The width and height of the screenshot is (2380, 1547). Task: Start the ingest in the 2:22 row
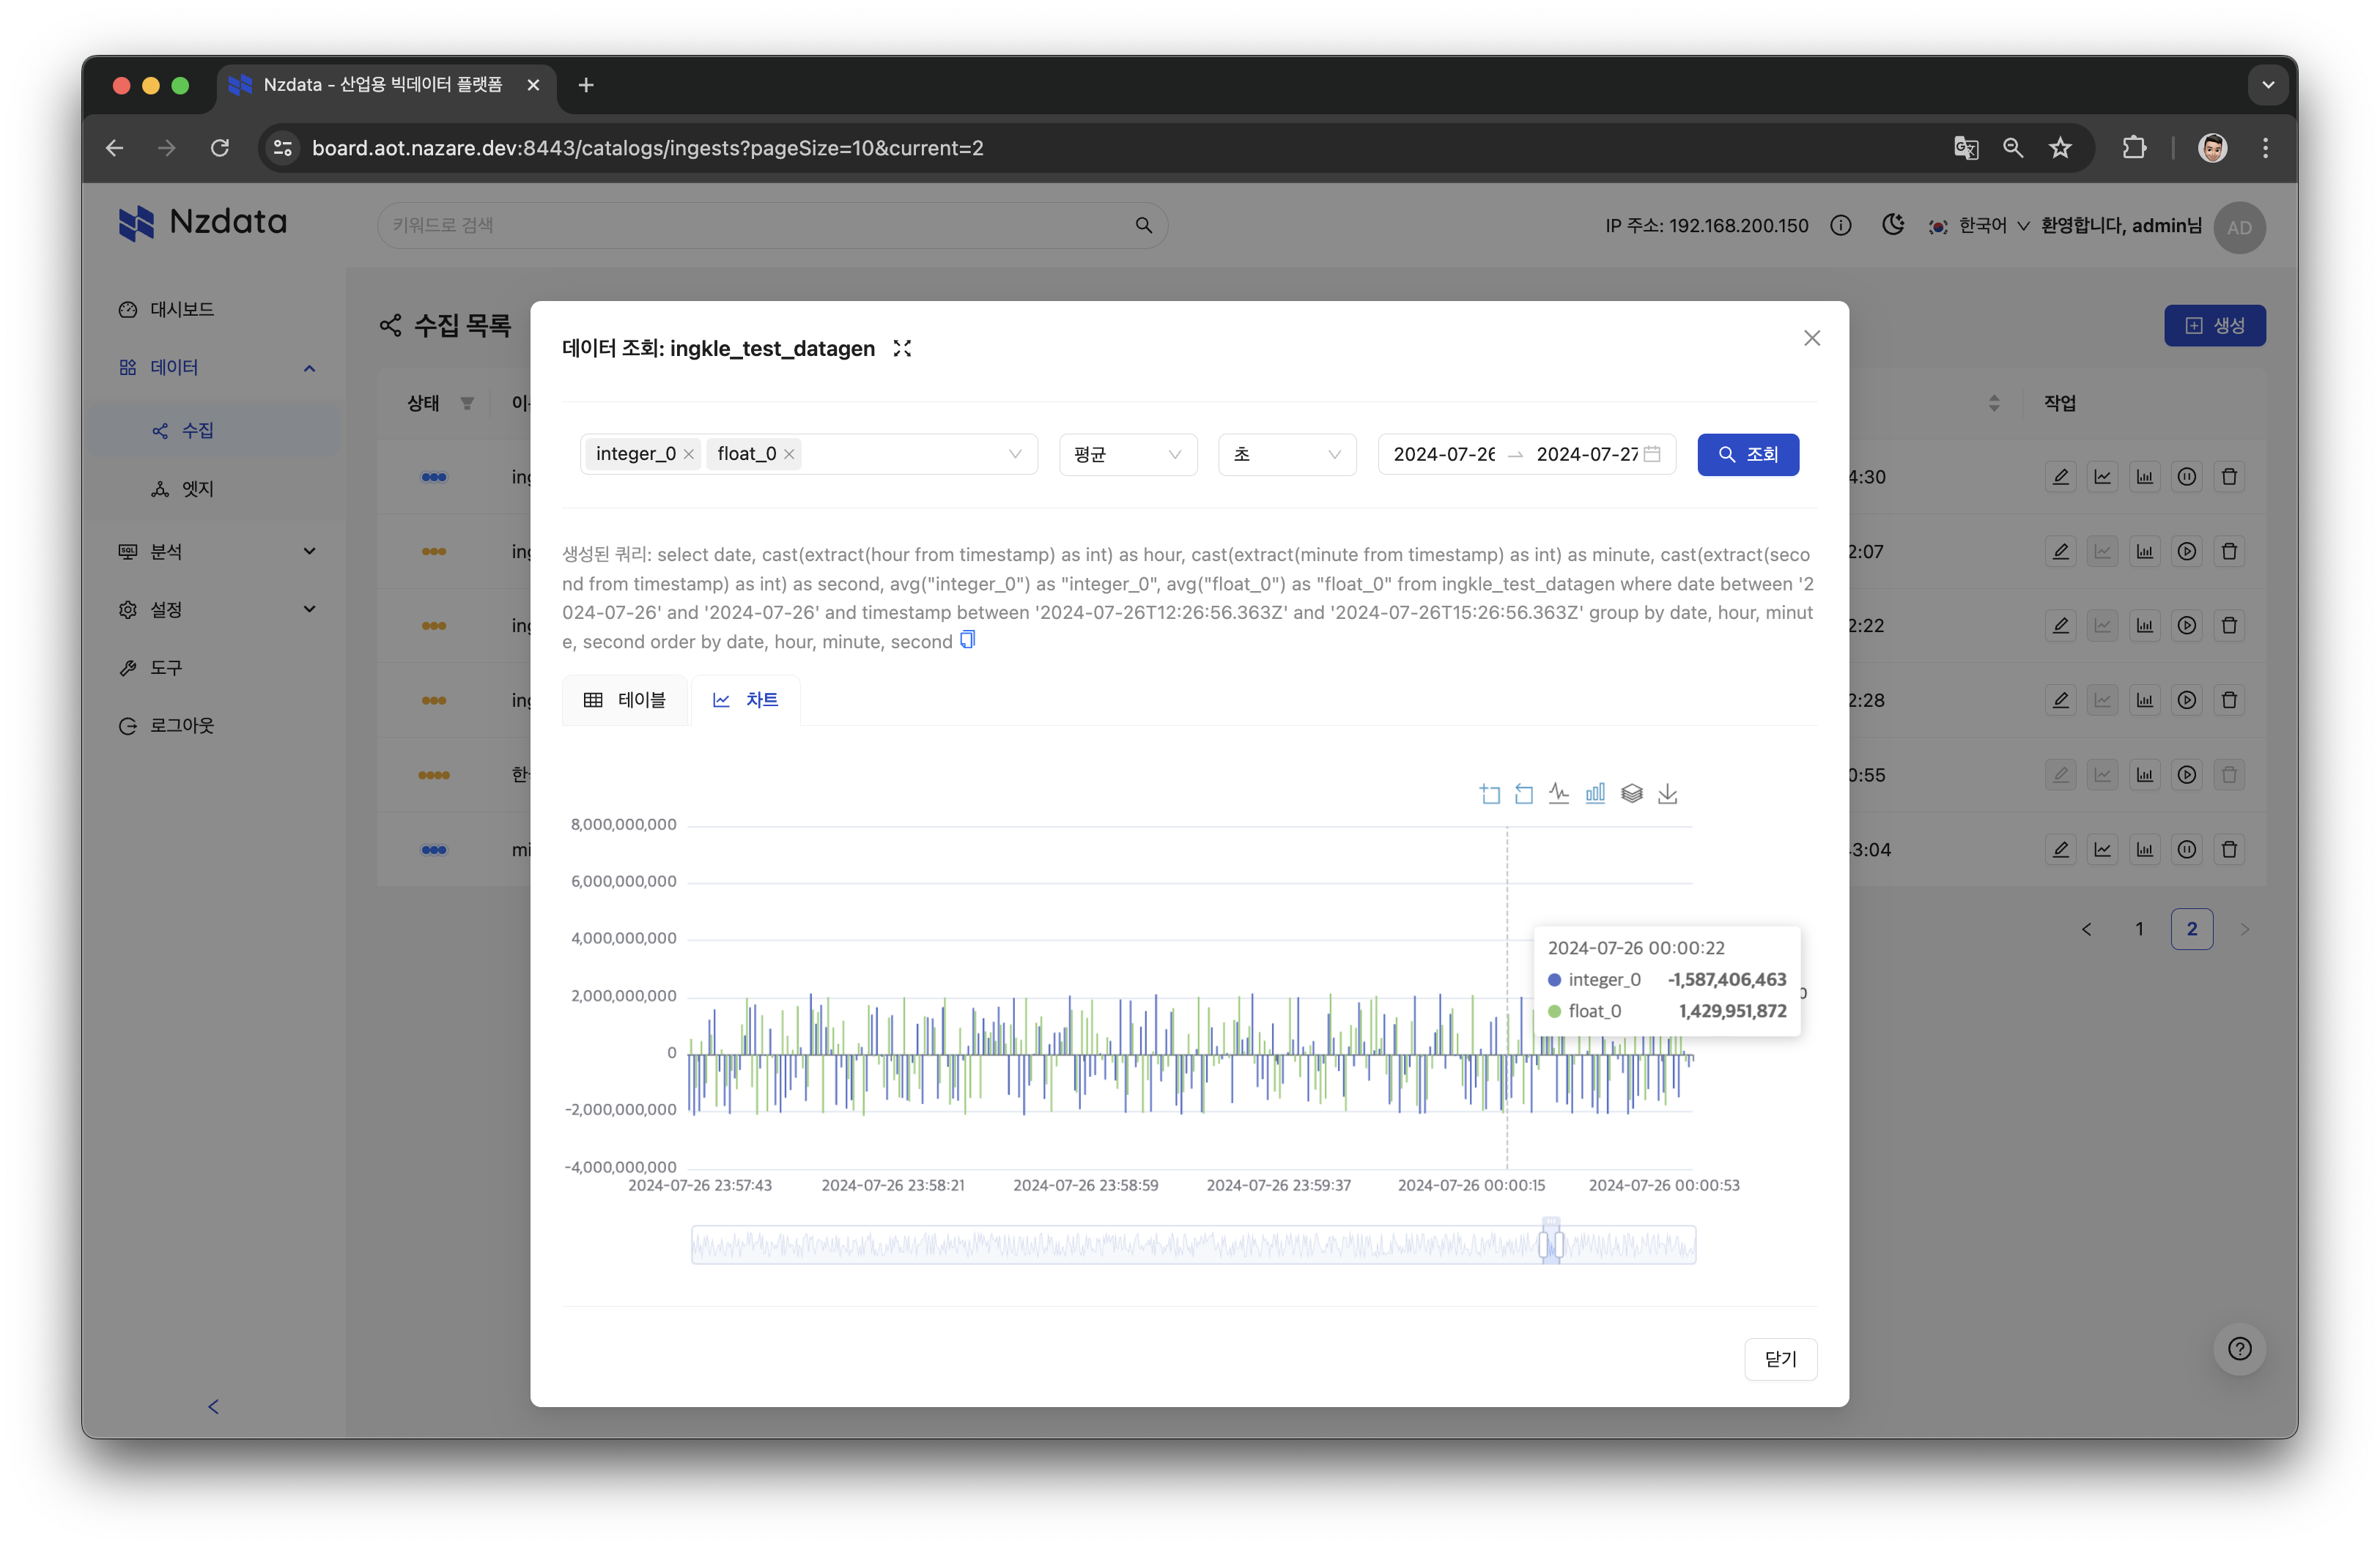[x=2186, y=626]
